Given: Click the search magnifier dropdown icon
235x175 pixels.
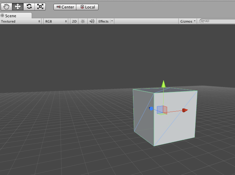Looking at the screenshot, I should [x=203, y=21].
